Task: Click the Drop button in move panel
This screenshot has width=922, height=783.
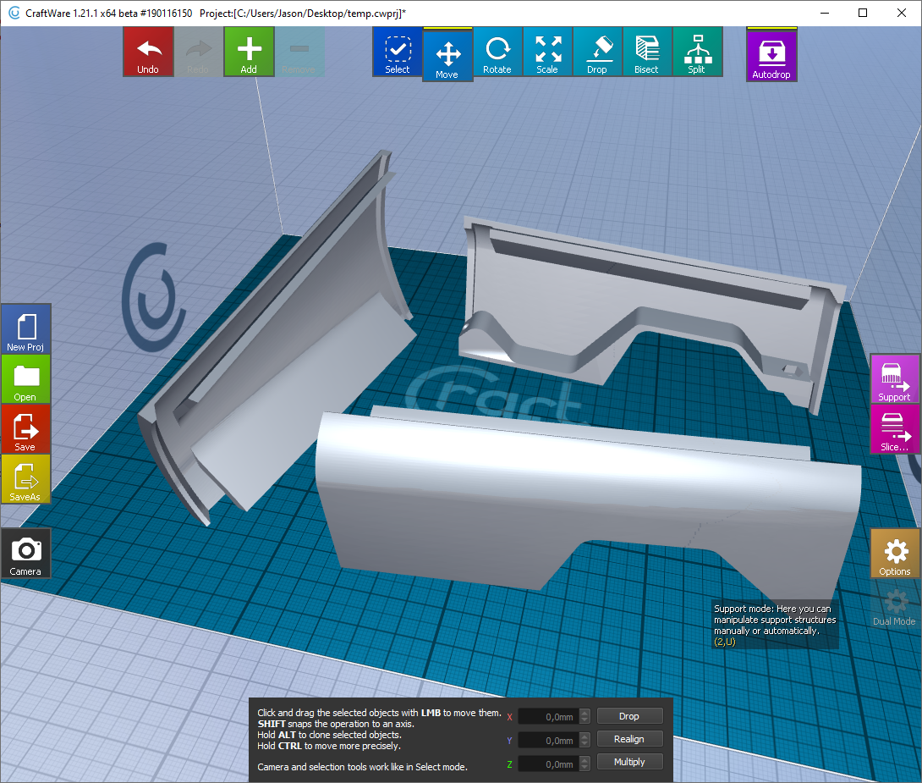Action: [x=630, y=716]
